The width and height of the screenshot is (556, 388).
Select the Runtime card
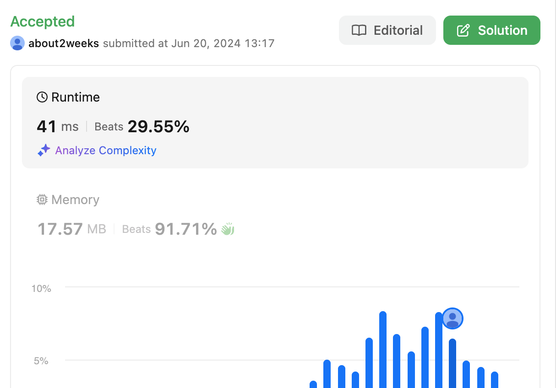tap(275, 123)
